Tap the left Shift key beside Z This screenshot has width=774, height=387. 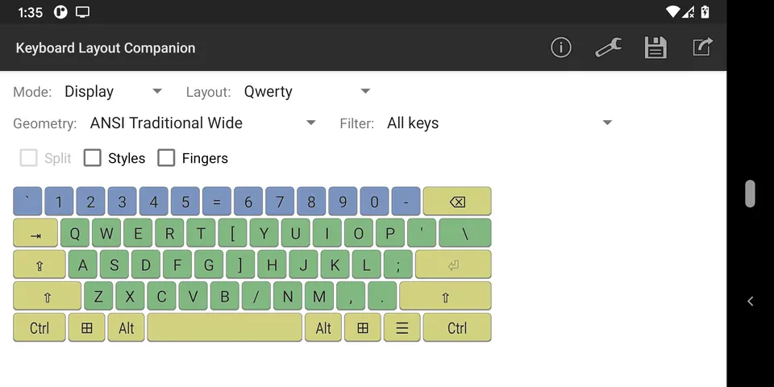tap(48, 296)
